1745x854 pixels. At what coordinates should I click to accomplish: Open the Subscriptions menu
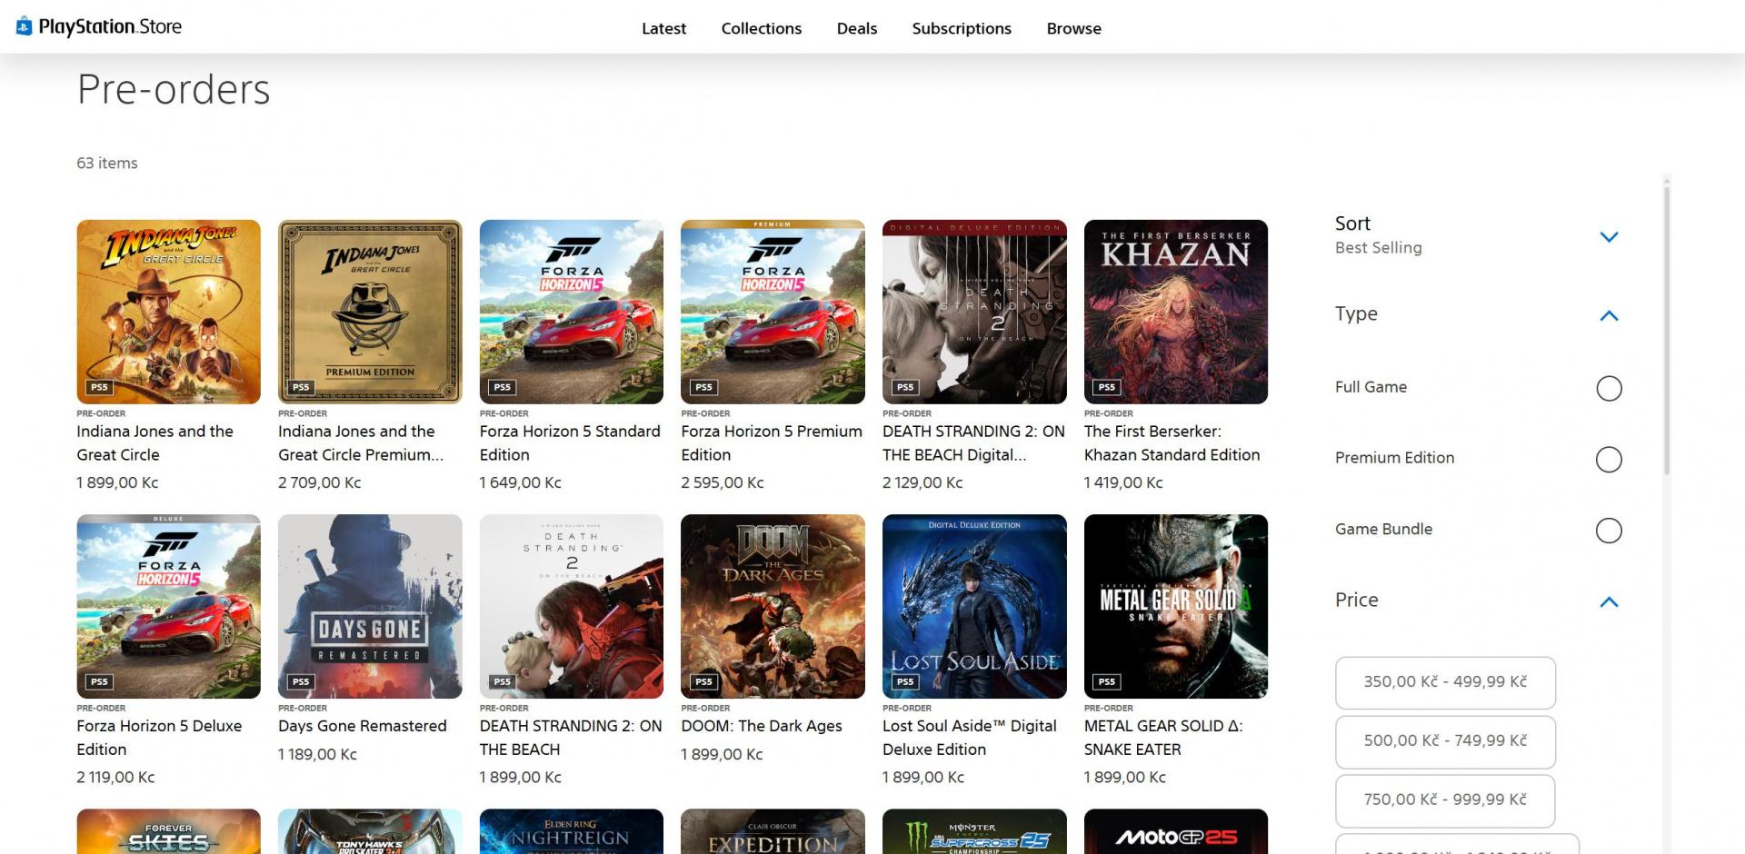(962, 28)
